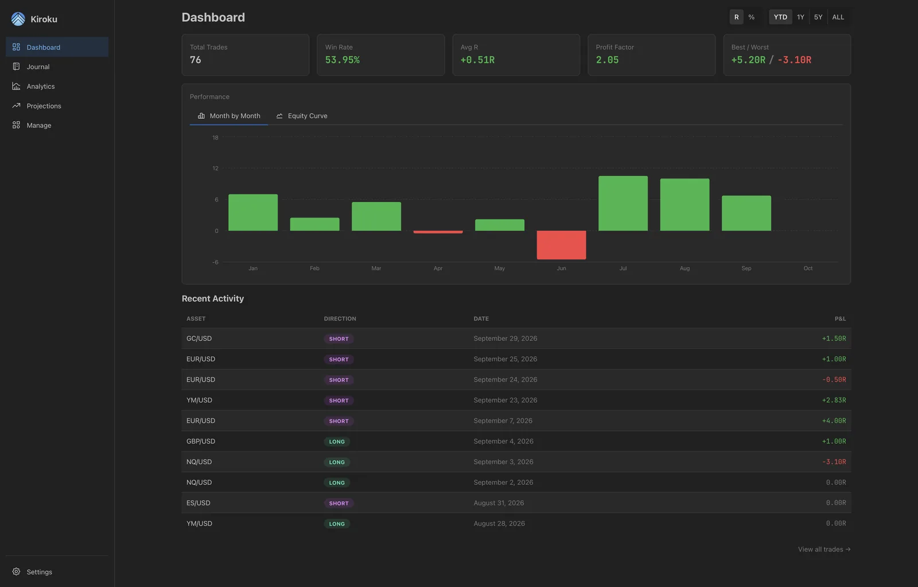Switch to the Equity Curve tab

tap(302, 116)
